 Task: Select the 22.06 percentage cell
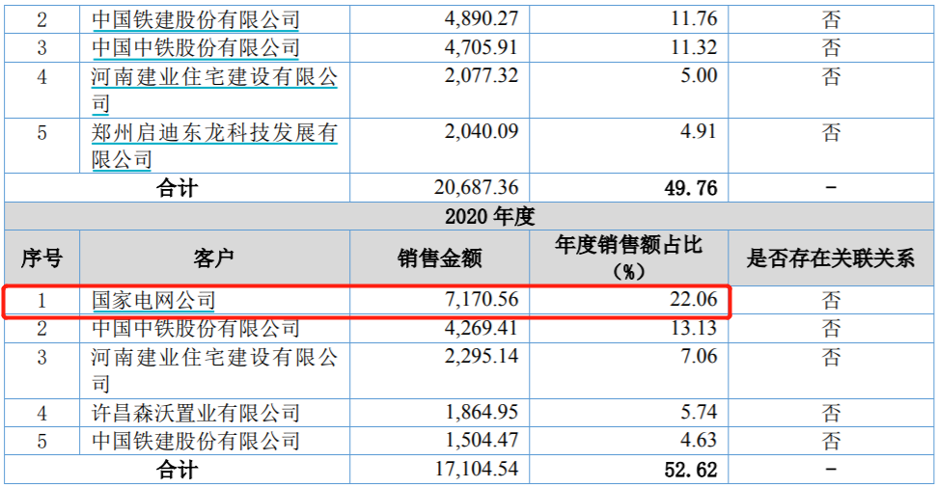694,301
